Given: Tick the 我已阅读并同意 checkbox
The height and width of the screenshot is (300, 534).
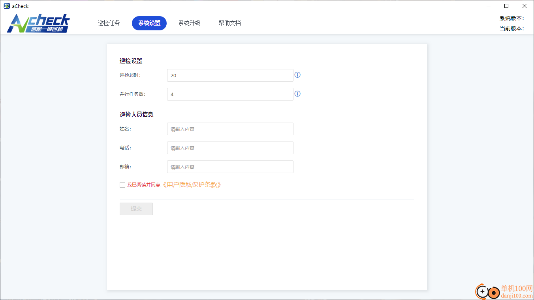Looking at the screenshot, I should 122,185.
